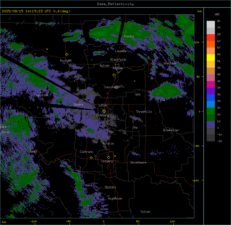Click the yellow marker above Calgary label
Image resolution: width=231 pixels, height=225 pixels.
[109, 157]
